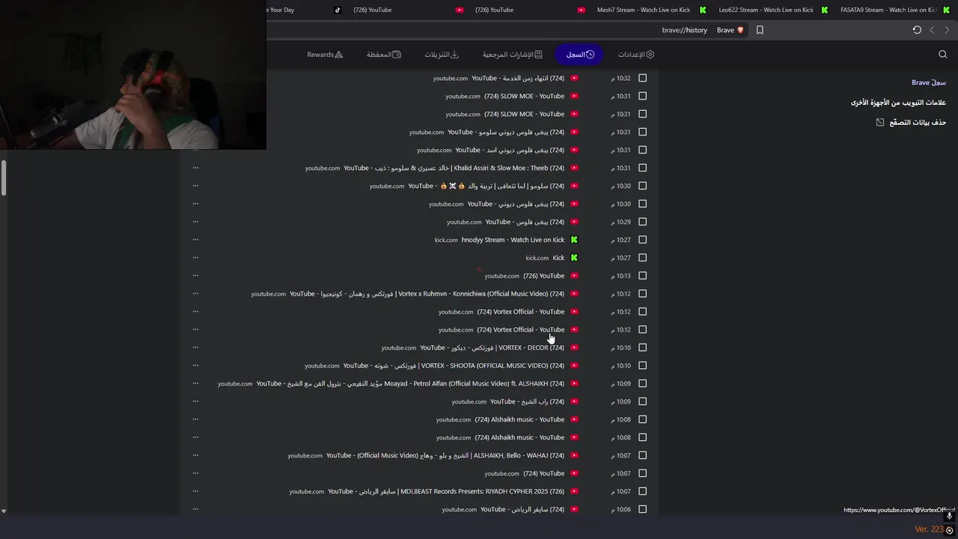
Task: Open the التنزيلات downloads tab
Action: 442,55
